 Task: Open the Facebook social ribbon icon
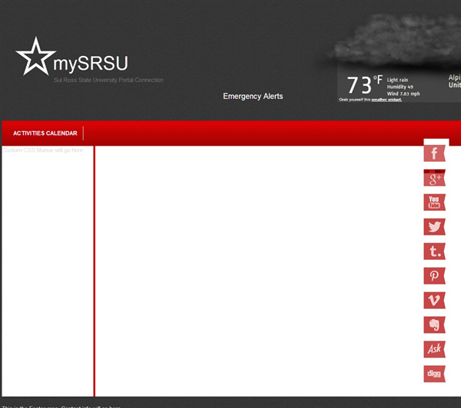tap(434, 153)
